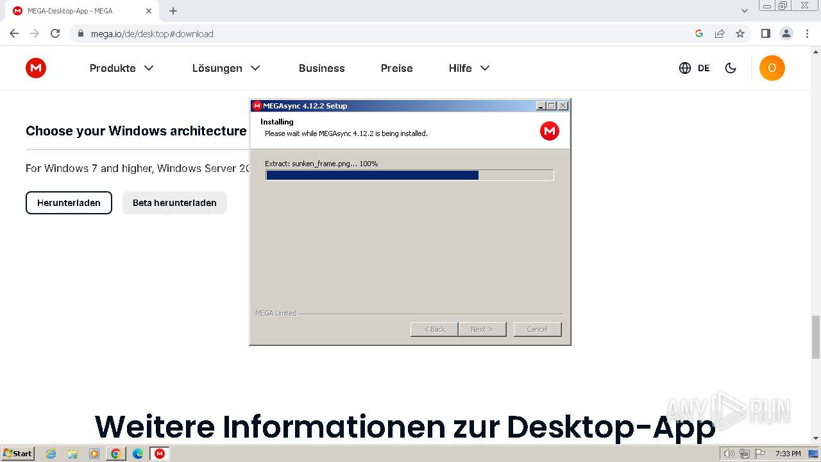821x462 pixels.
Task: Go to Preise page
Action: 397,68
